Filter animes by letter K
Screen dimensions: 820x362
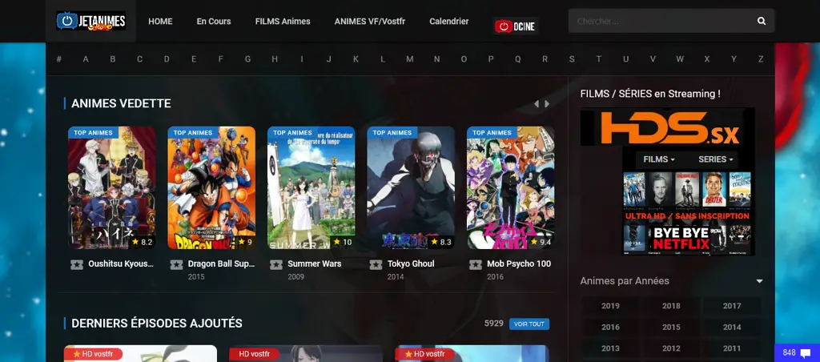pos(356,59)
